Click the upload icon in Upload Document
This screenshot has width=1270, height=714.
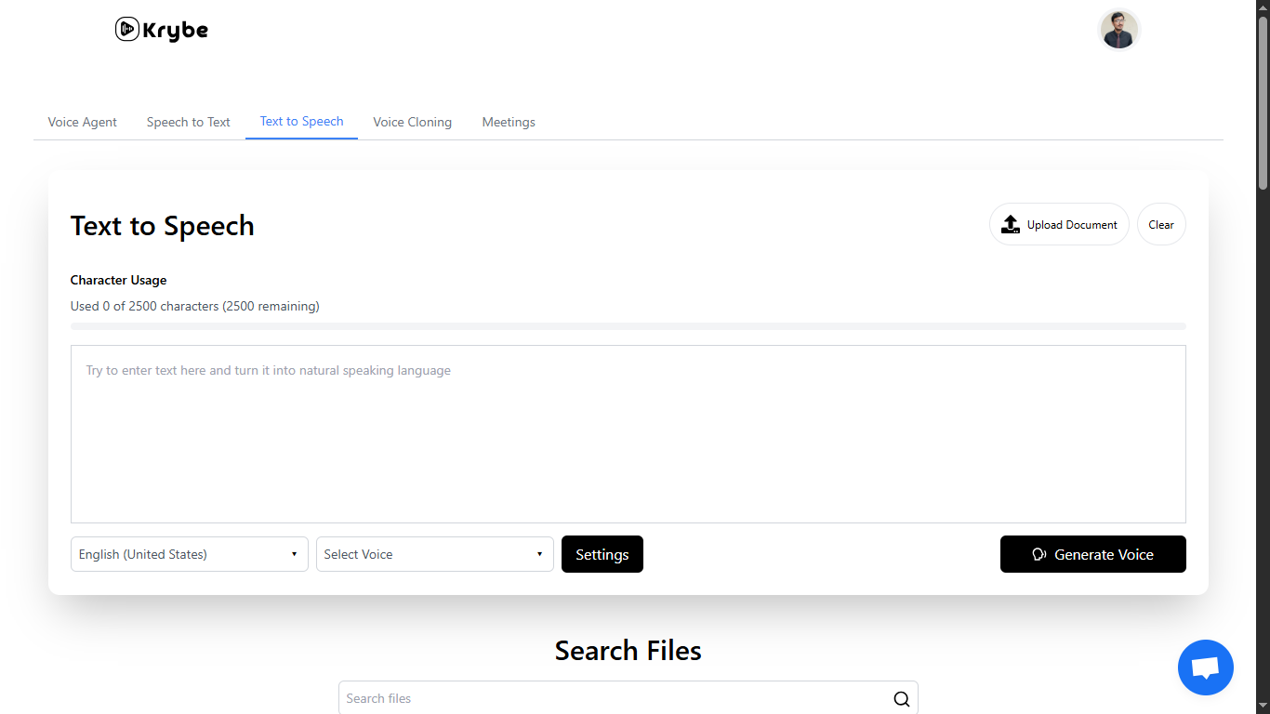pos(1011,224)
